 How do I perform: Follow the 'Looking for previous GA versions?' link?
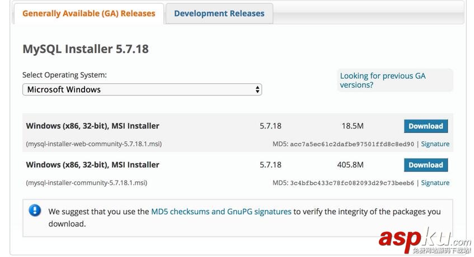click(x=383, y=80)
